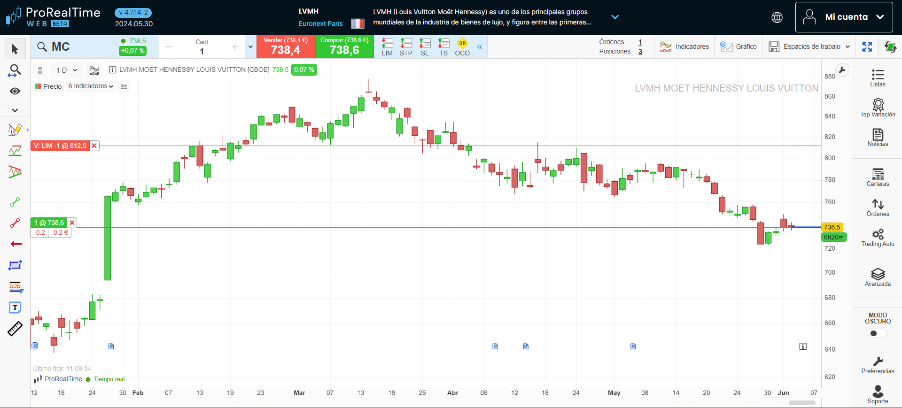Expand the LVMH company description chevron
The height and width of the screenshot is (408, 902).
pos(615,17)
